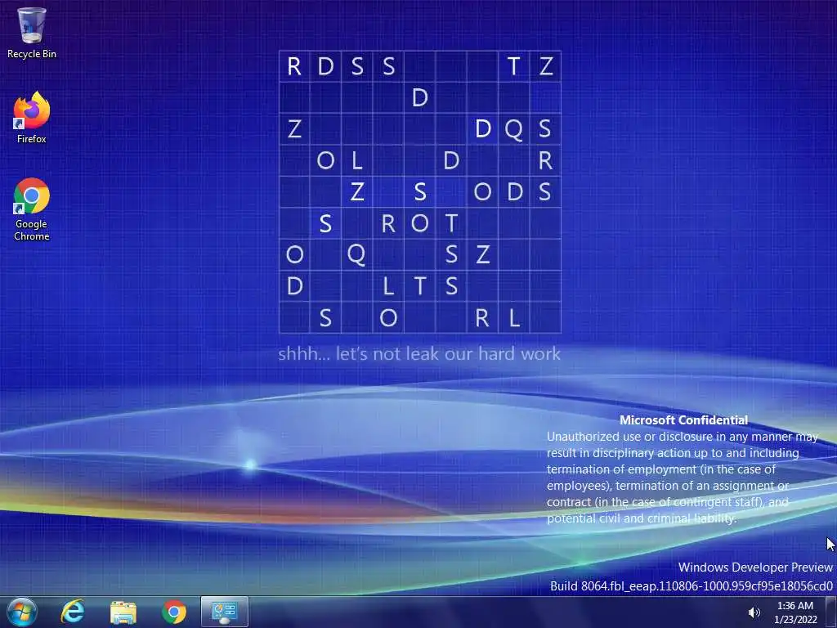
Task: Open the volume speaker tray icon
Action: [x=754, y=612]
